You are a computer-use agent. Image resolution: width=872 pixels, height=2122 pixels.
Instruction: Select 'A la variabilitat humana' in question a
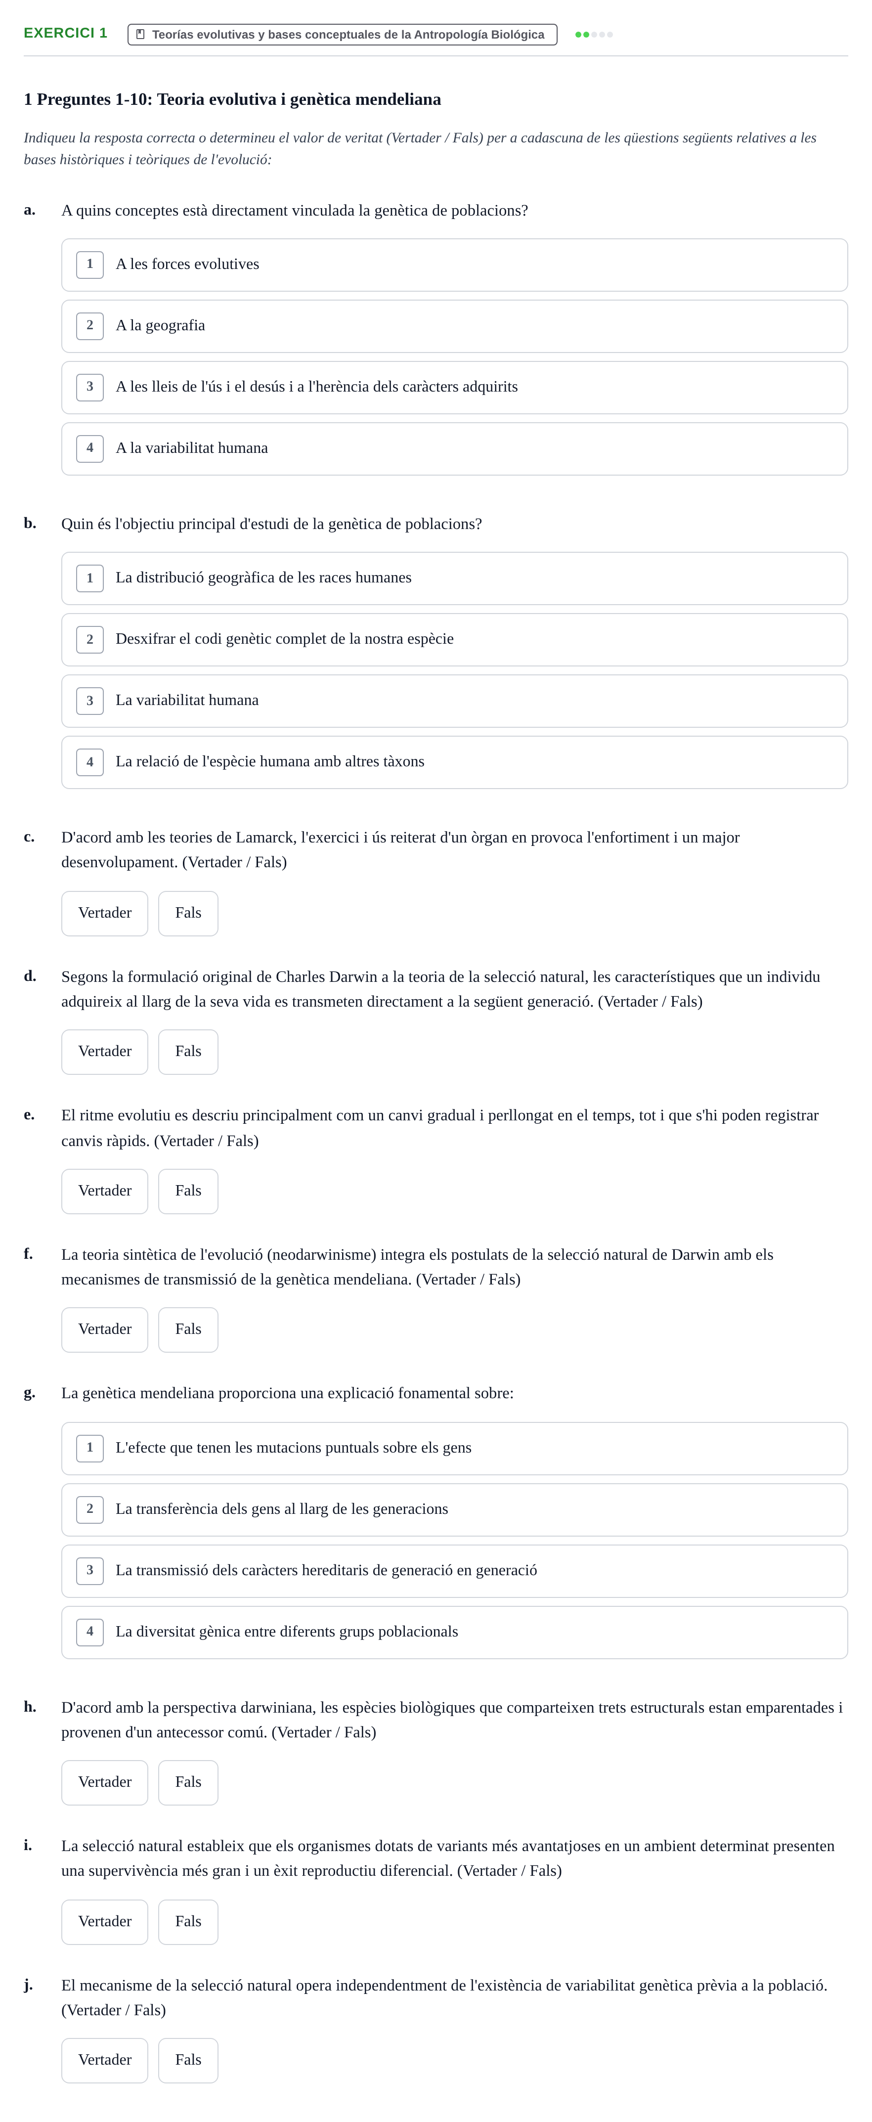point(454,449)
